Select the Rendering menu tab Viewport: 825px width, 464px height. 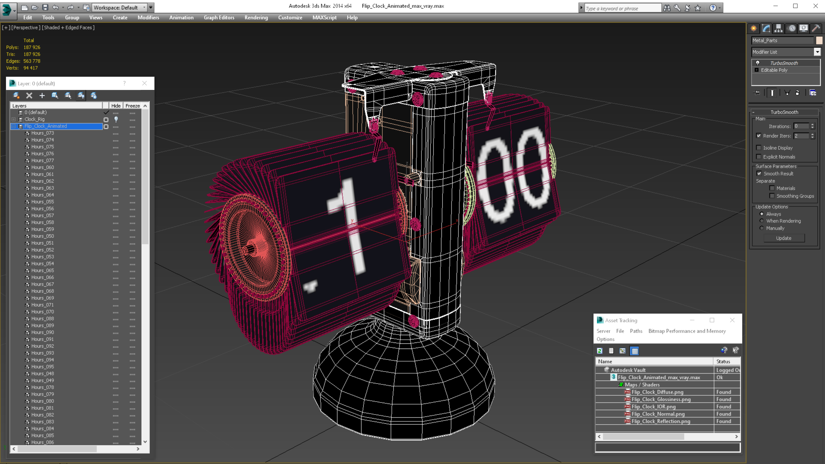point(256,17)
